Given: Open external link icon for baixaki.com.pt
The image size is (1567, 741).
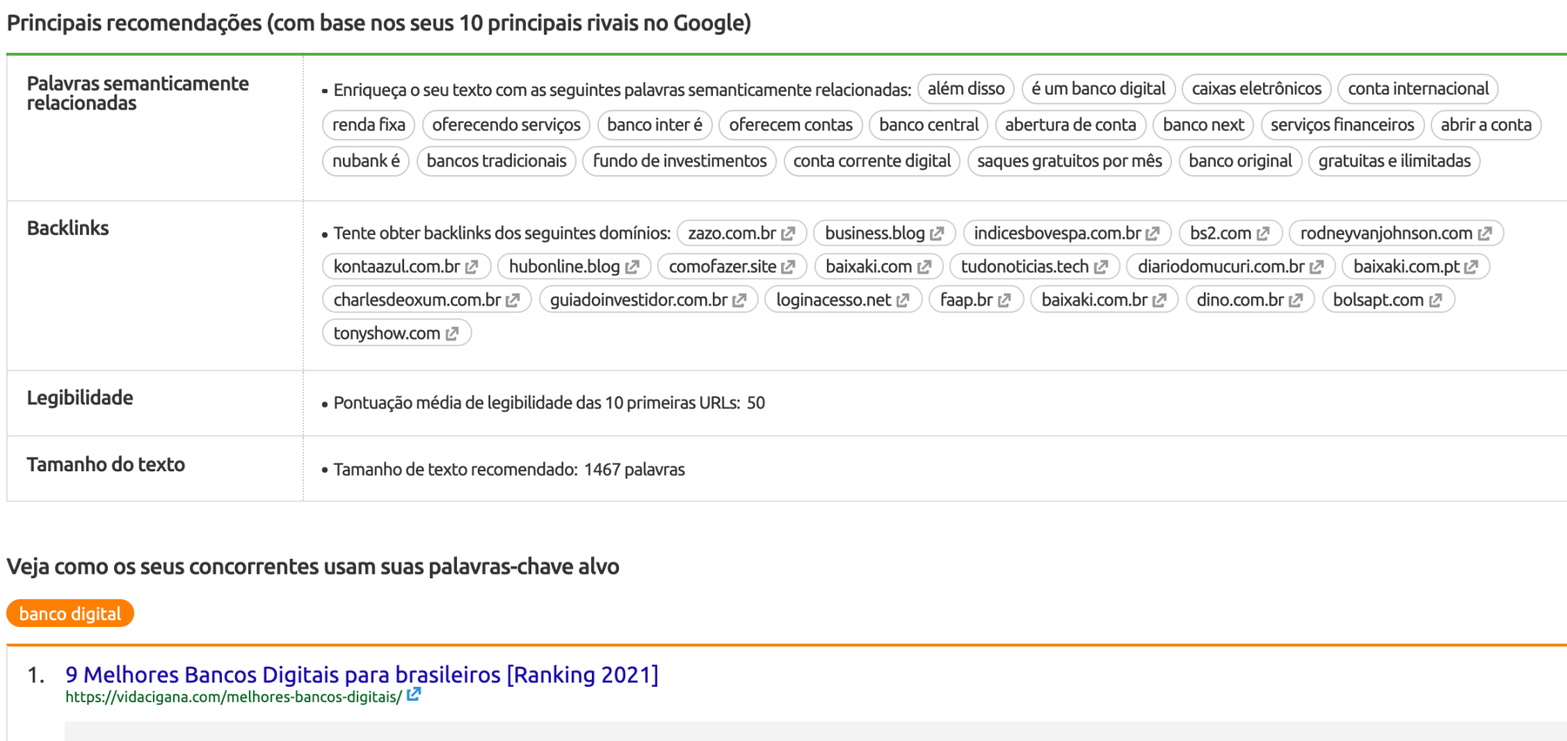Looking at the screenshot, I should click(1472, 267).
